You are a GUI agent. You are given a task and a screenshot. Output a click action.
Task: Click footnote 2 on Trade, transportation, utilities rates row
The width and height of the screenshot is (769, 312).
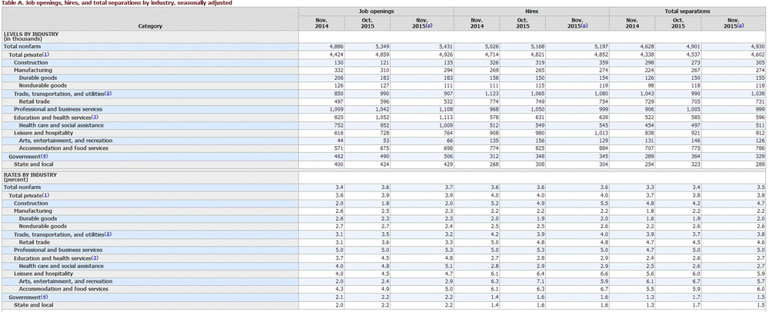108,234
